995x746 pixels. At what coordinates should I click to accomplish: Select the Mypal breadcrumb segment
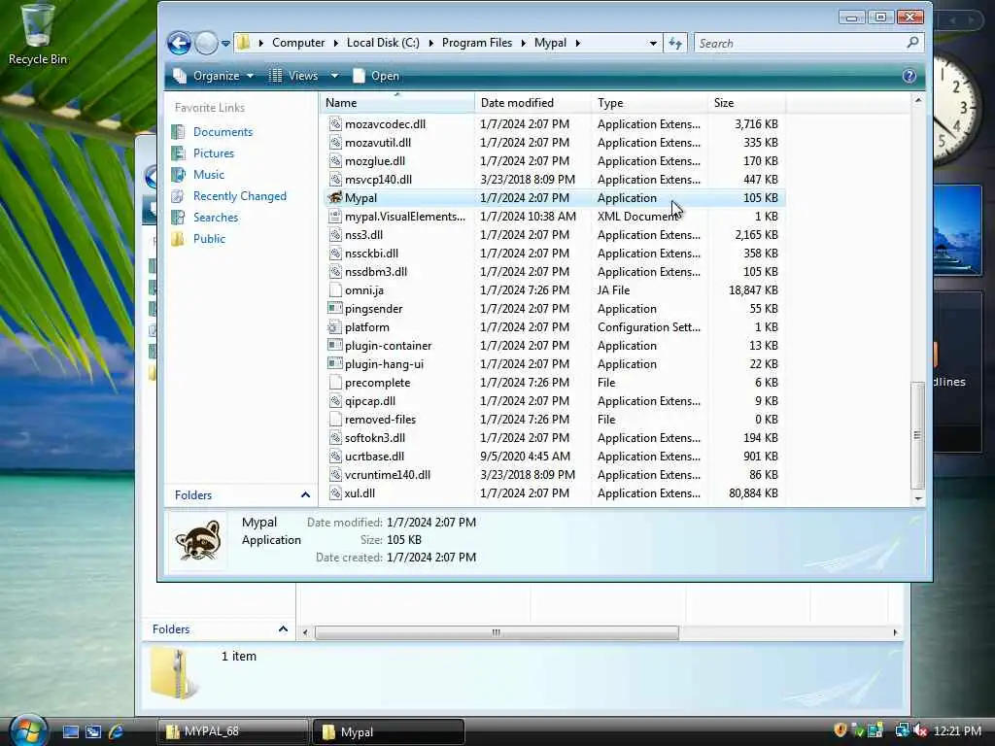point(550,43)
